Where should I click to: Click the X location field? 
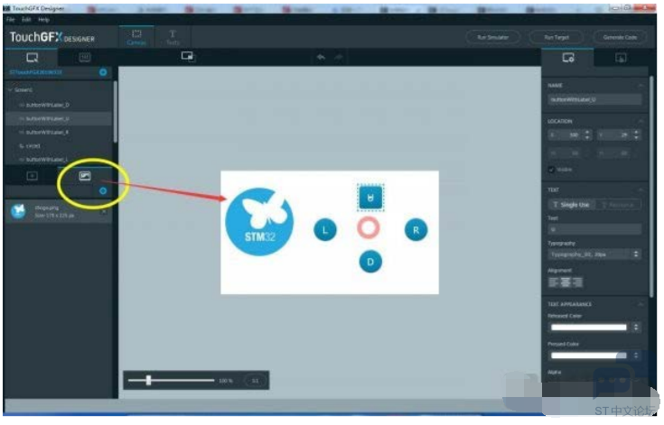tap(566, 135)
